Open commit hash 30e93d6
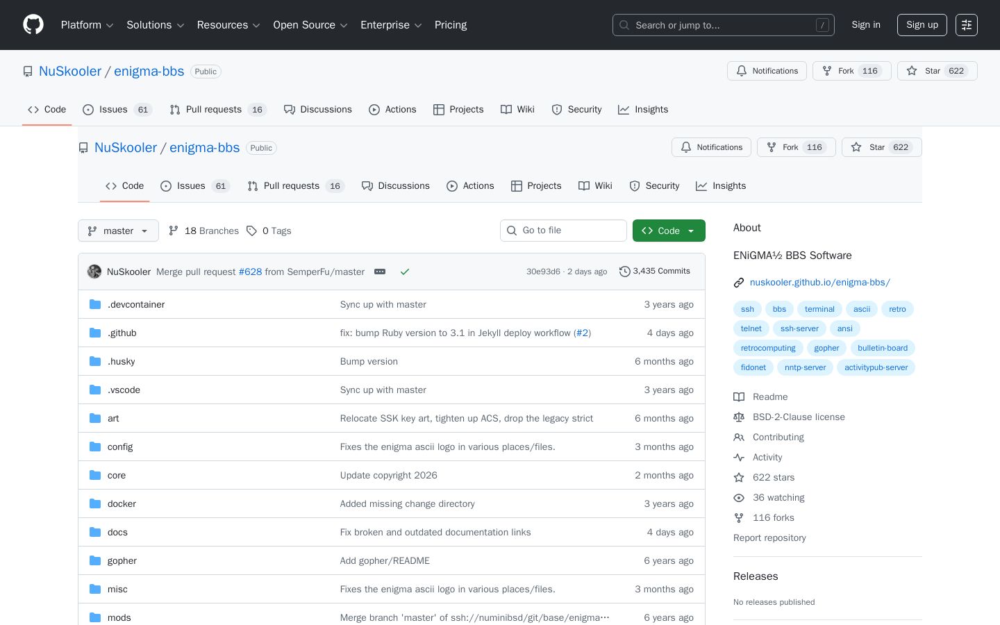The height and width of the screenshot is (625, 1000). (x=543, y=272)
